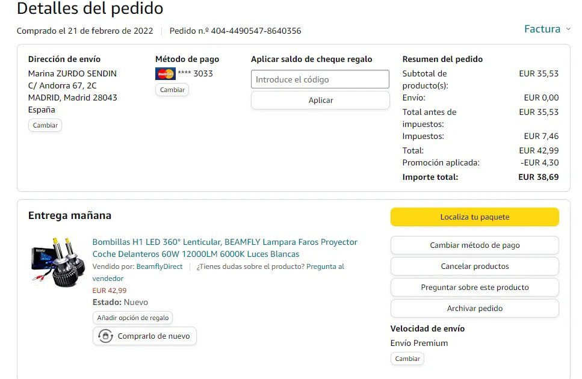Click the Factura invoice link text
Image resolution: width=582 pixels, height=379 pixels.
(x=542, y=29)
